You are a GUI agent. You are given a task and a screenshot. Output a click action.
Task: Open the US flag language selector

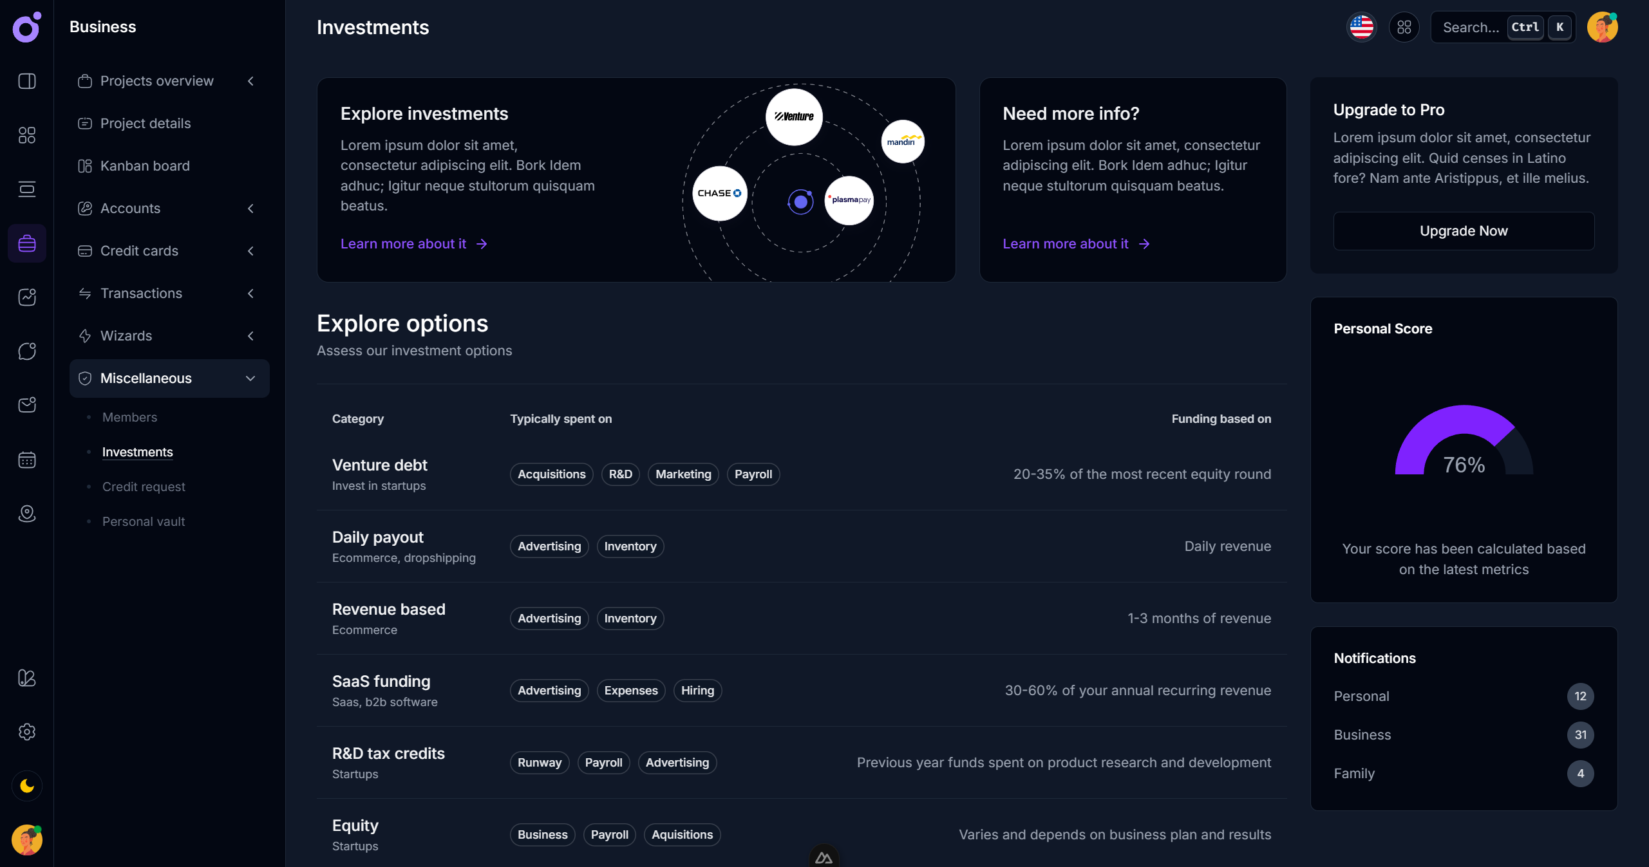(1361, 27)
